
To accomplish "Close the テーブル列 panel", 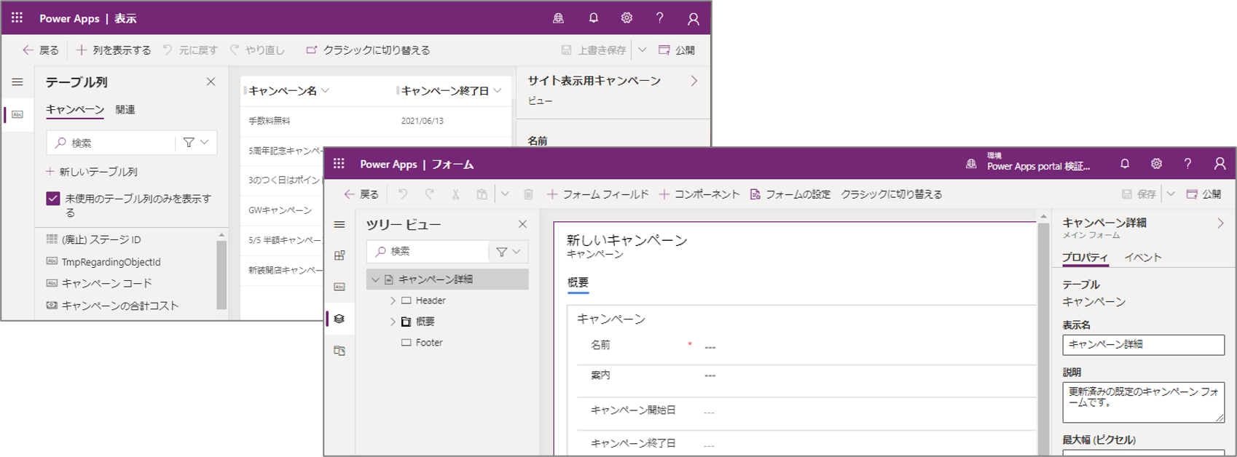I will (211, 82).
